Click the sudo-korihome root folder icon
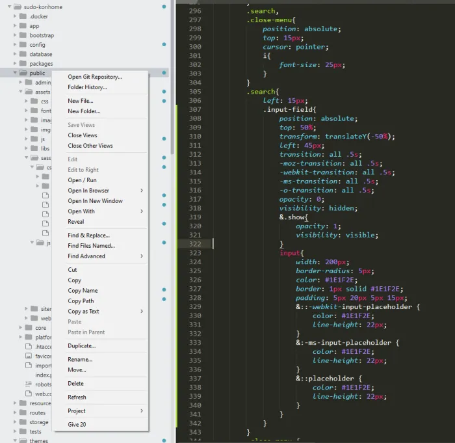The width and height of the screenshot is (455, 443). [x=18, y=7]
